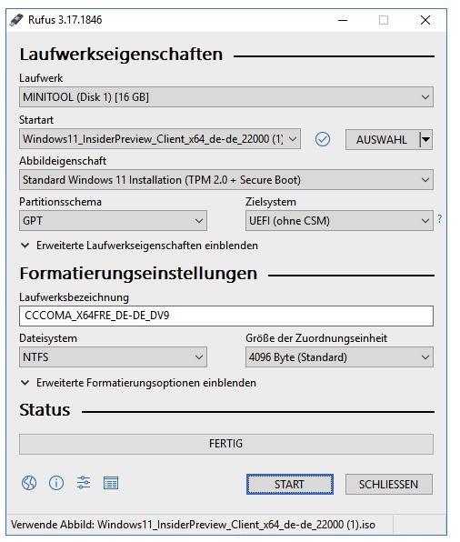Screen dimensions: 460x542
Task: Show the log window icon
Action: [x=111, y=483]
